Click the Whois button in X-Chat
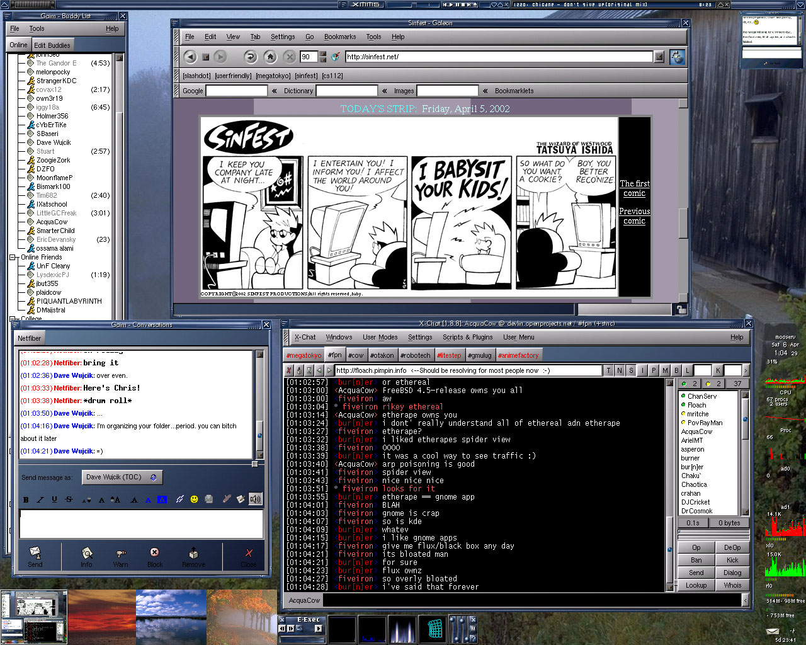This screenshot has width=806, height=645. (x=732, y=585)
